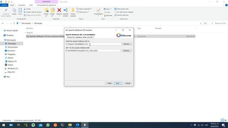The height and width of the screenshot is (128, 228).
Task: Open the Abrir dropdown in ribbon
Action: tap(108, 9)
